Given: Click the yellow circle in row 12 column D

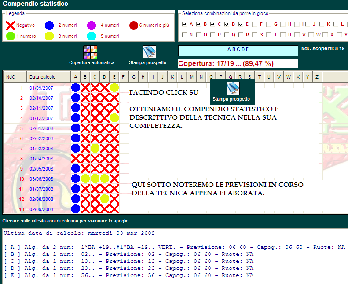Looking at the screenshot, I should pyautogui.click(x=105, y=199).
